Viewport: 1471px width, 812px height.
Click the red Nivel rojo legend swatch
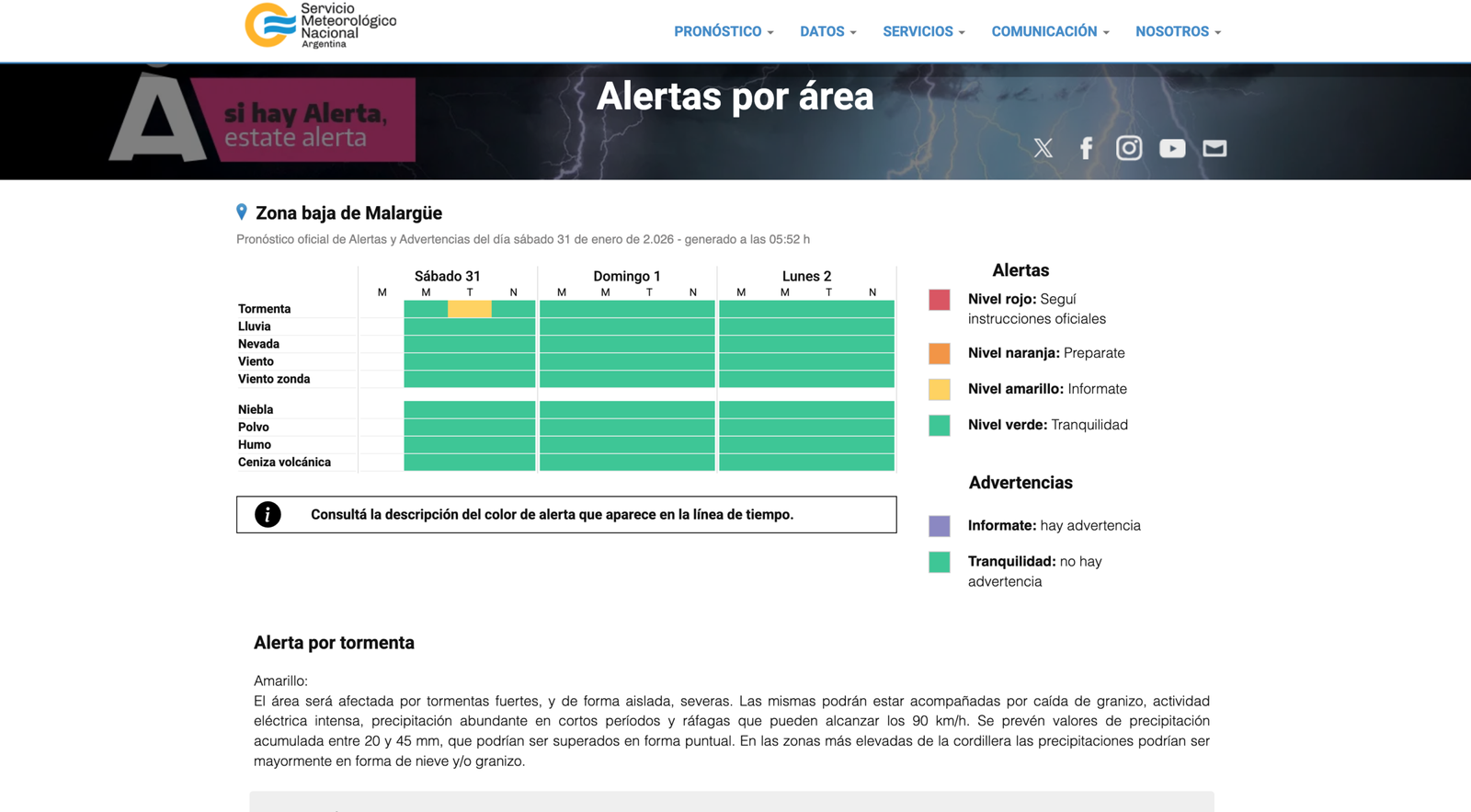(939, 300)
